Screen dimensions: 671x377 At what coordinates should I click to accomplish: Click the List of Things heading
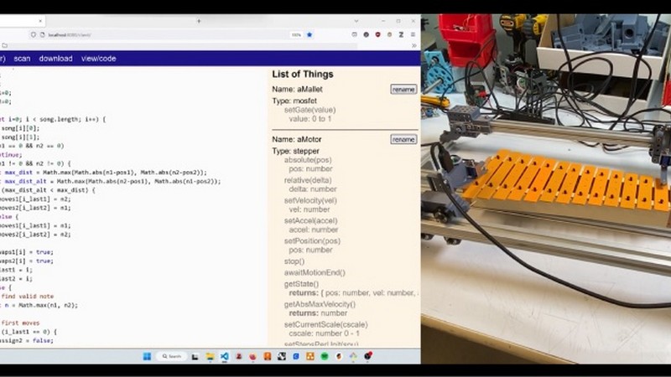pos(303,75)
